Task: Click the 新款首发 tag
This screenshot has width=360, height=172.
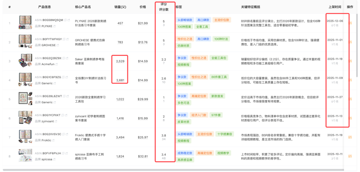Action: (x=217, y=96)
